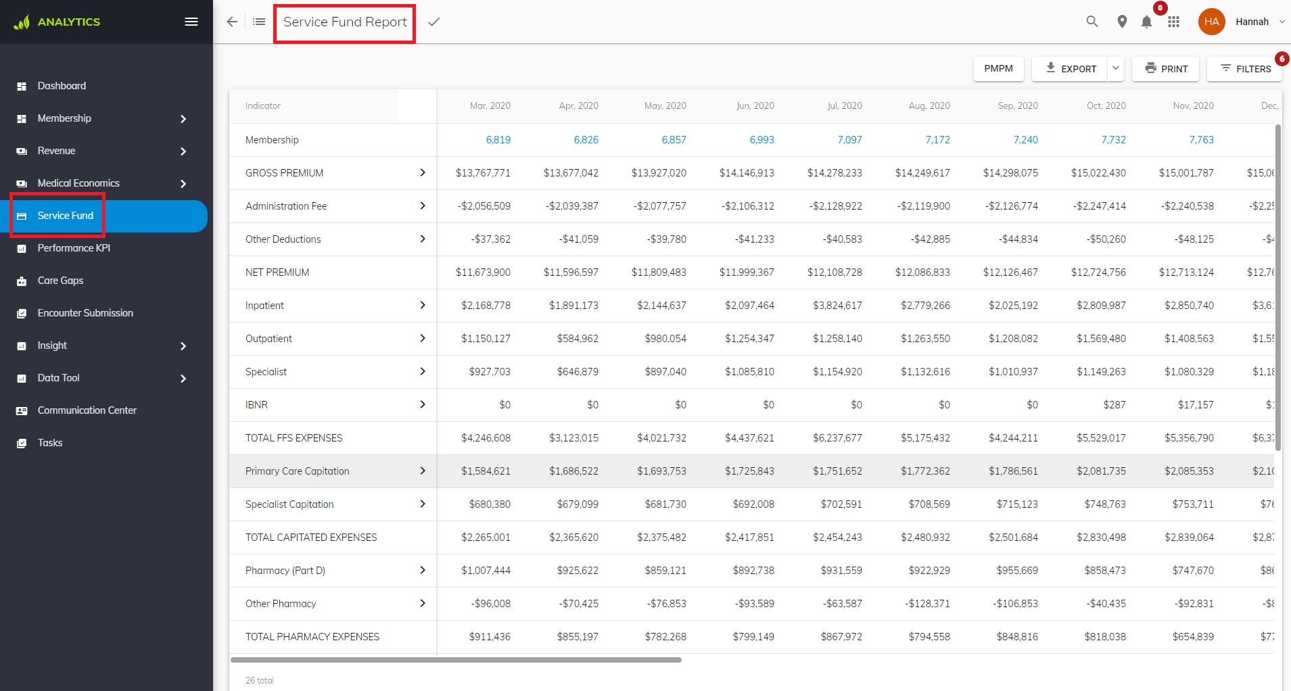Expand the GROSS PREMIUM row
Image resolution: width=1291 pixels, height=691 pixels.
click(x=423, y=172)
